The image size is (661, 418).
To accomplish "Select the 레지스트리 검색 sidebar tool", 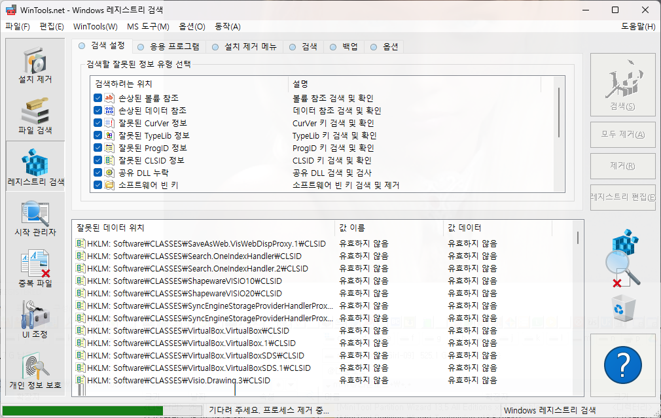I will [35, 167].
